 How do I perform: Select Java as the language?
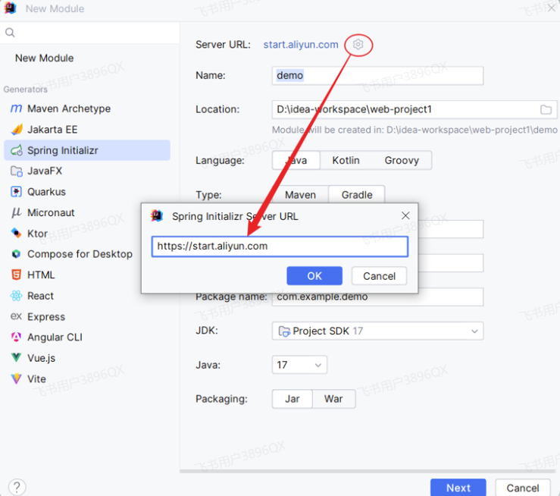point(296,160)
